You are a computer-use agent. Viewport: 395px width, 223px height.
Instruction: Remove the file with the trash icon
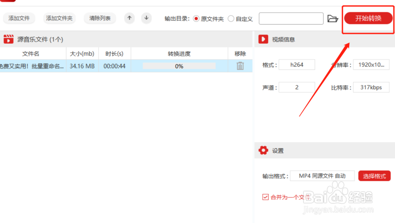click(x=240, y=66)
